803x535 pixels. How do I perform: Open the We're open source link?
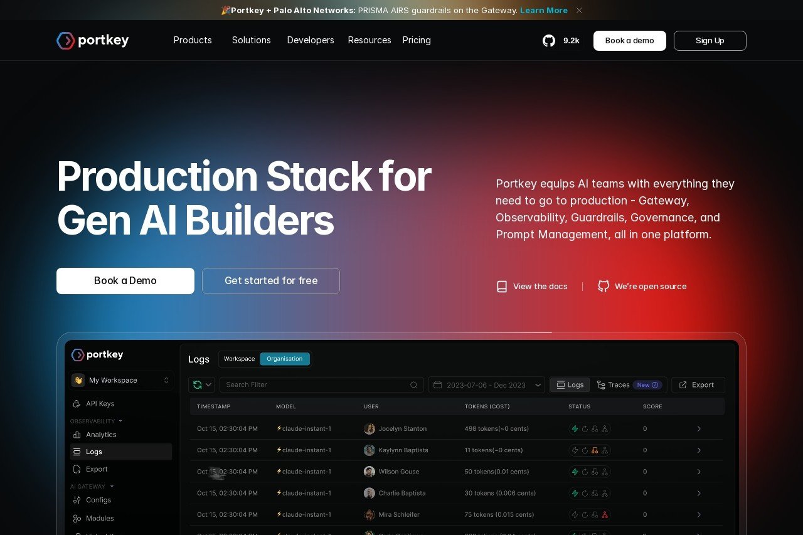pos(642,287)
